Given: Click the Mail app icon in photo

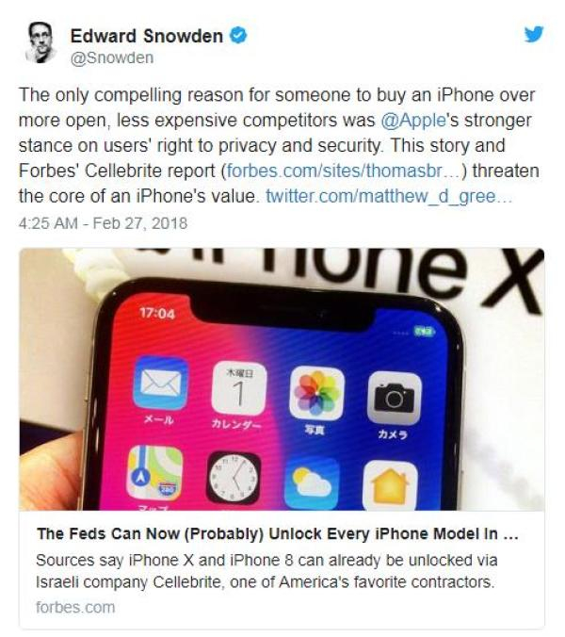Looking at the screenshot, I should coord(160,382).
